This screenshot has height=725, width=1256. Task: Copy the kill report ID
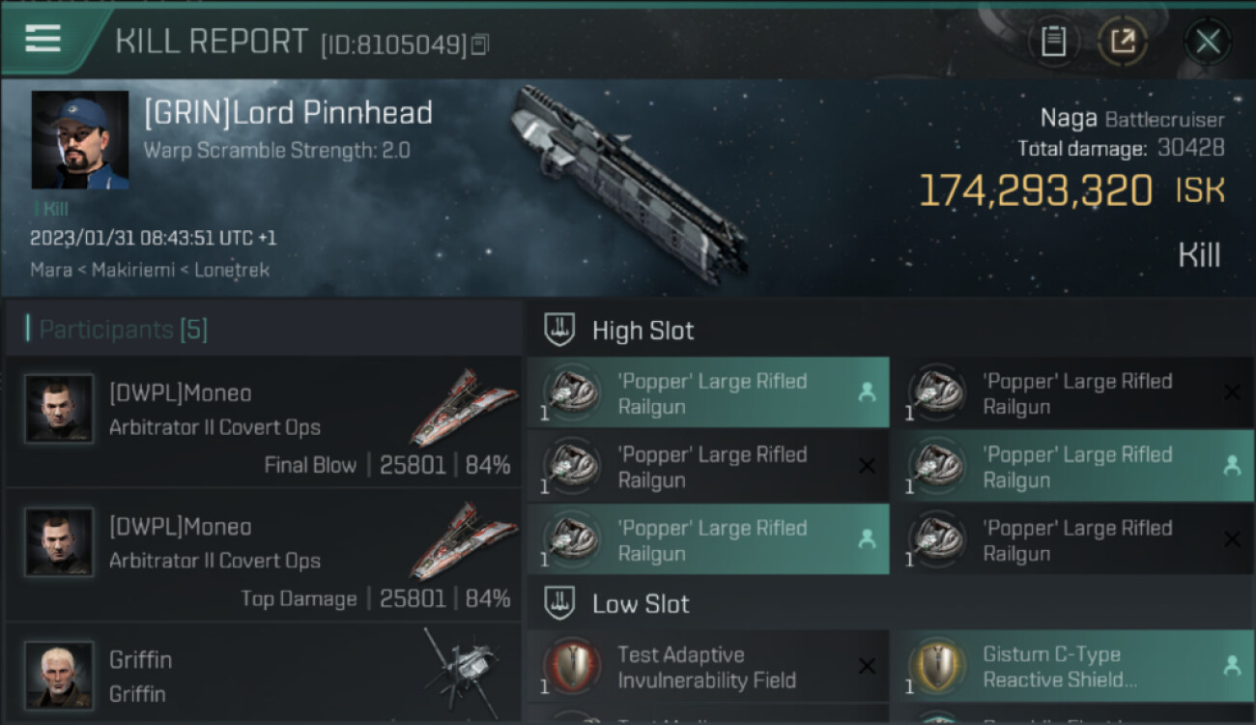(480, 44)
